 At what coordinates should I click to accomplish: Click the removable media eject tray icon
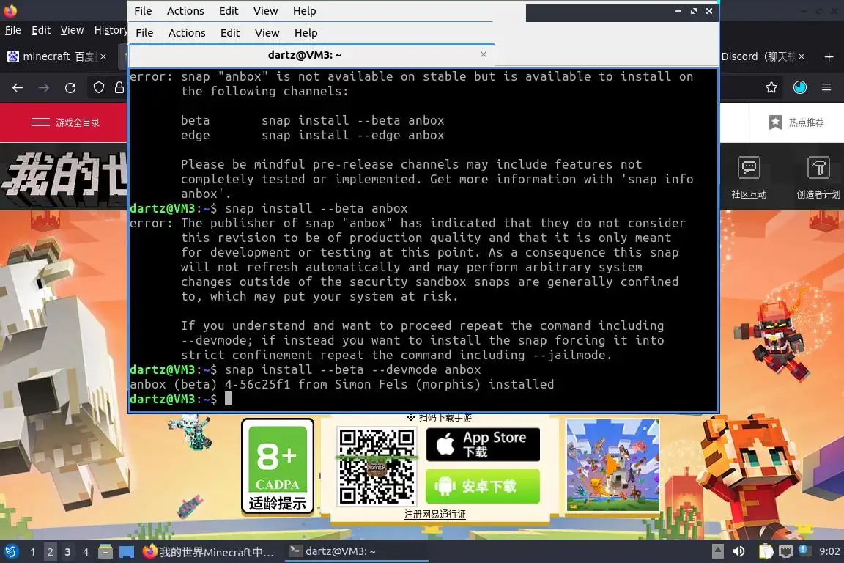point(717,551)
